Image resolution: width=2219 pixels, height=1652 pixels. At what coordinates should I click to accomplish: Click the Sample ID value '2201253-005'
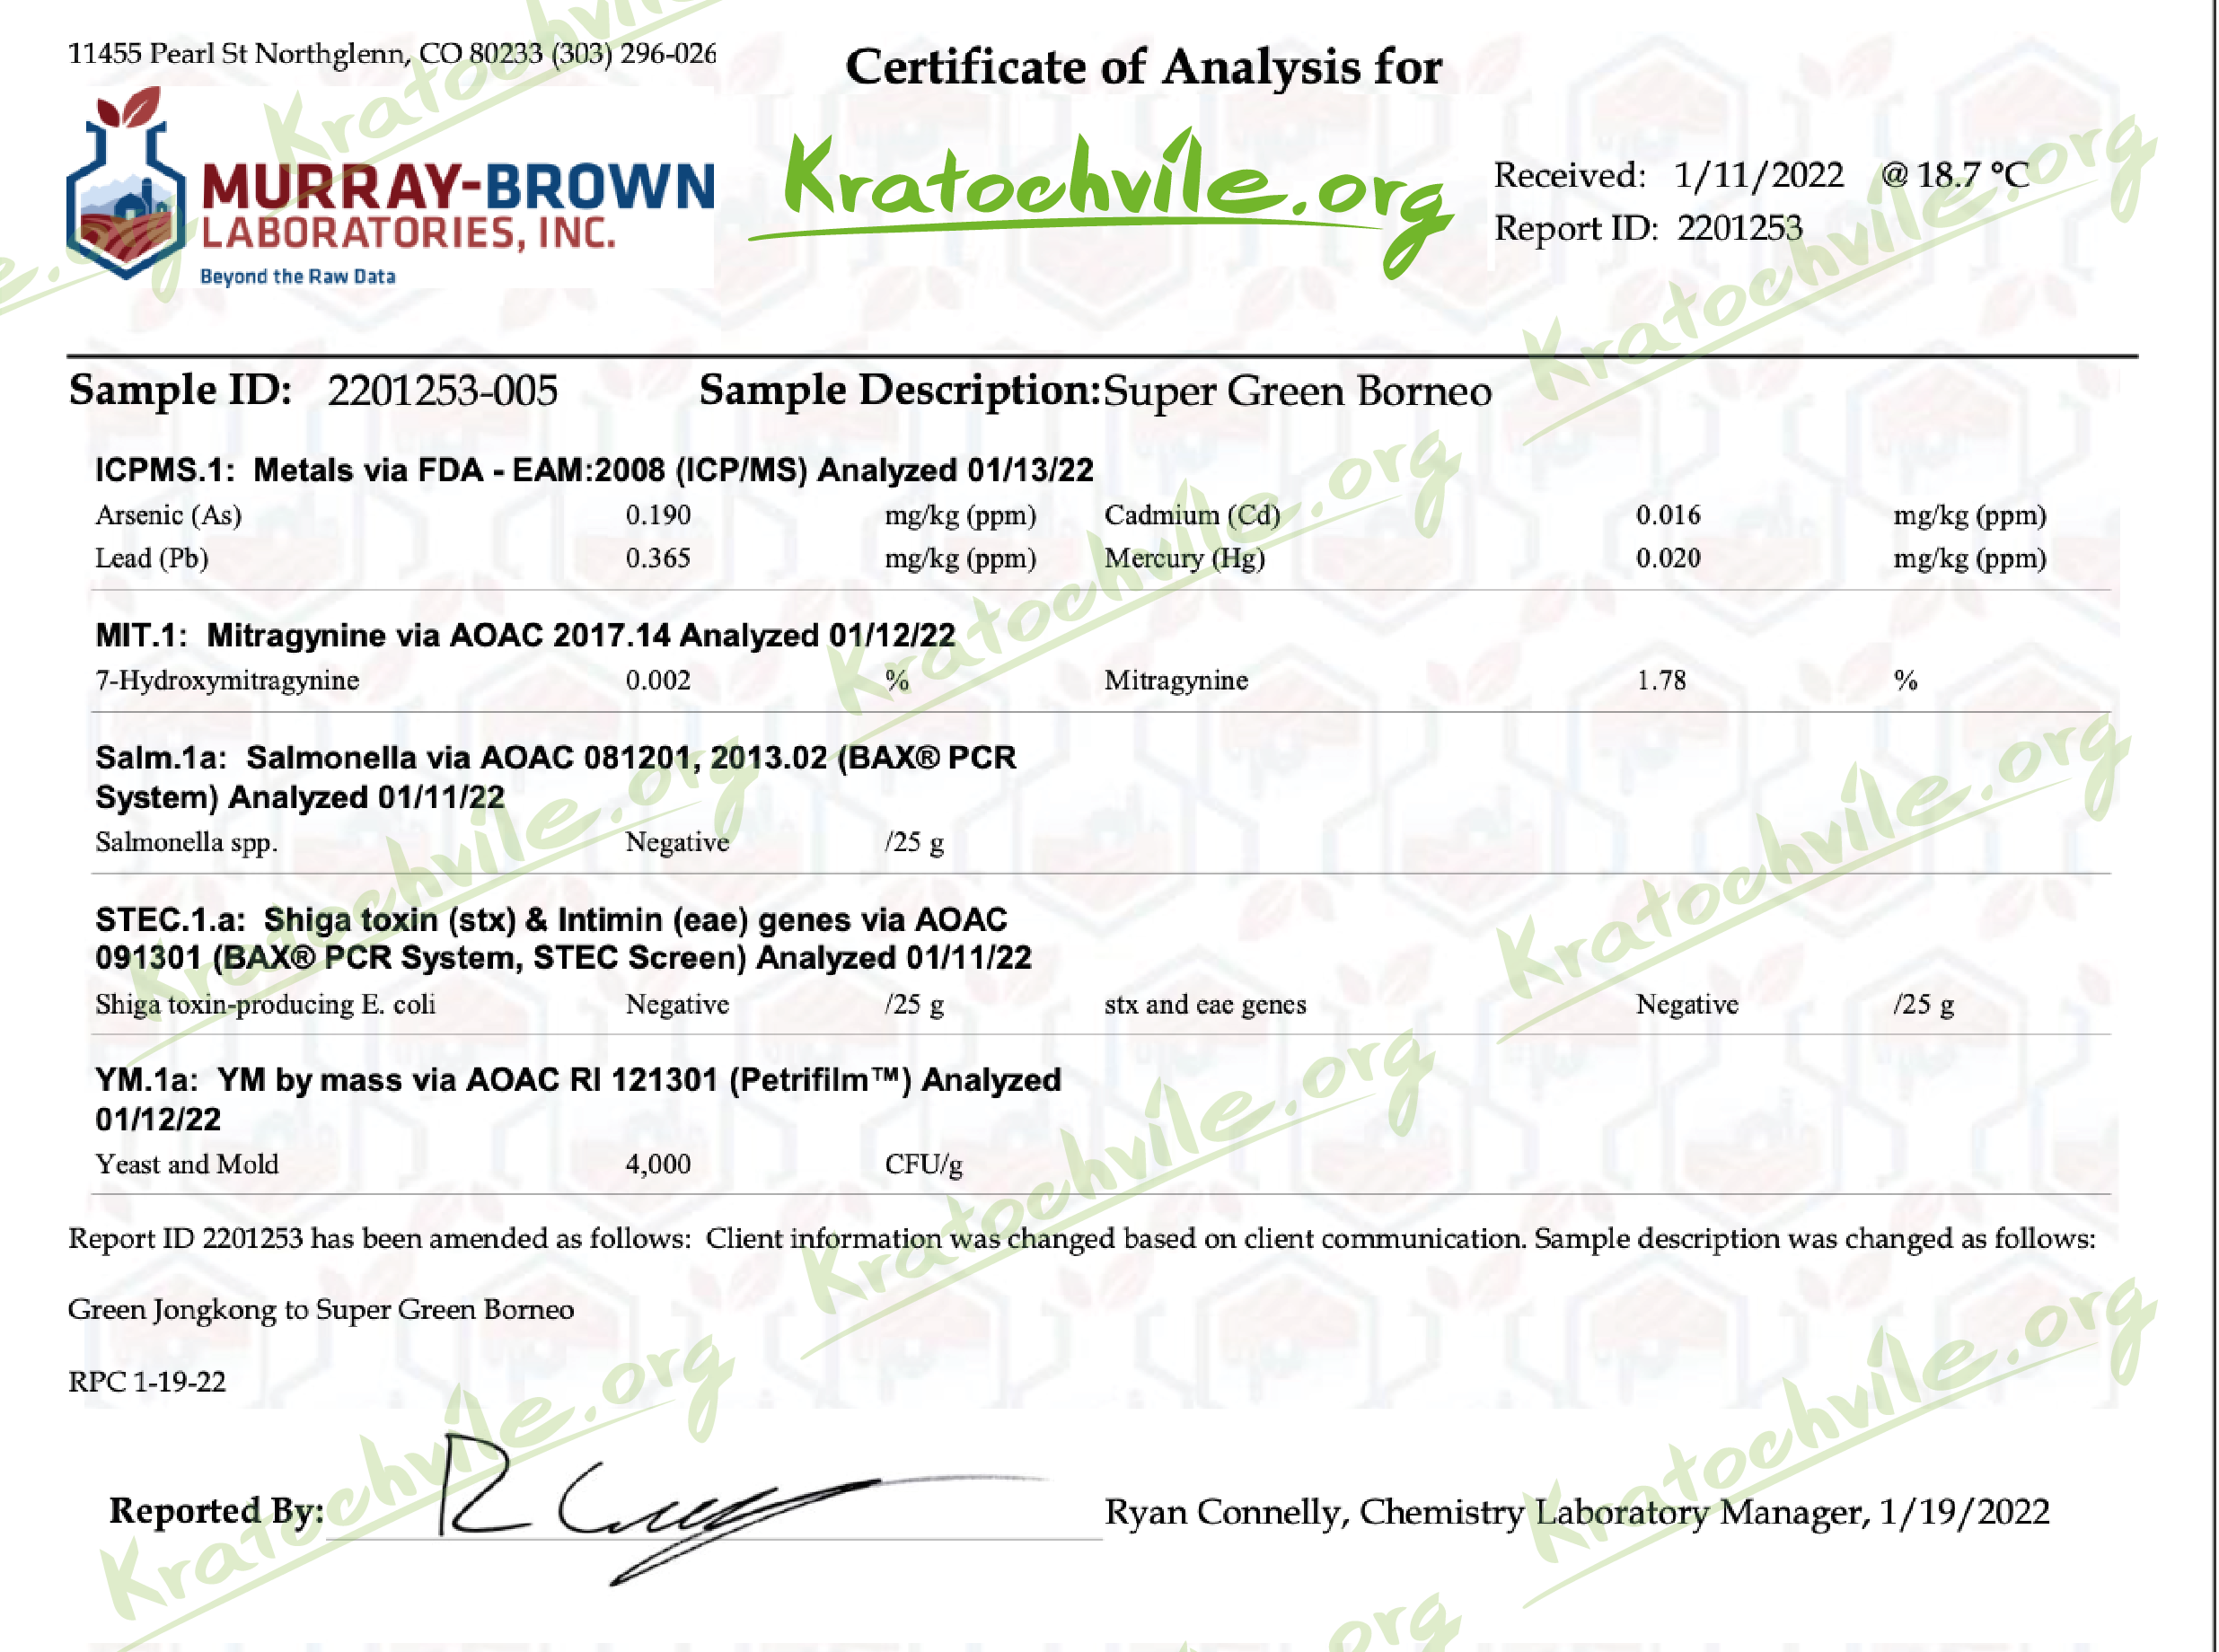[442, 391]
